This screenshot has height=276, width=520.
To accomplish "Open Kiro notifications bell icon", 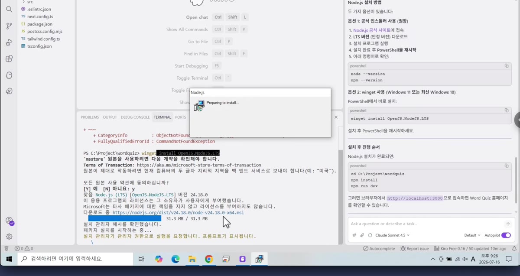I will 514,249.
